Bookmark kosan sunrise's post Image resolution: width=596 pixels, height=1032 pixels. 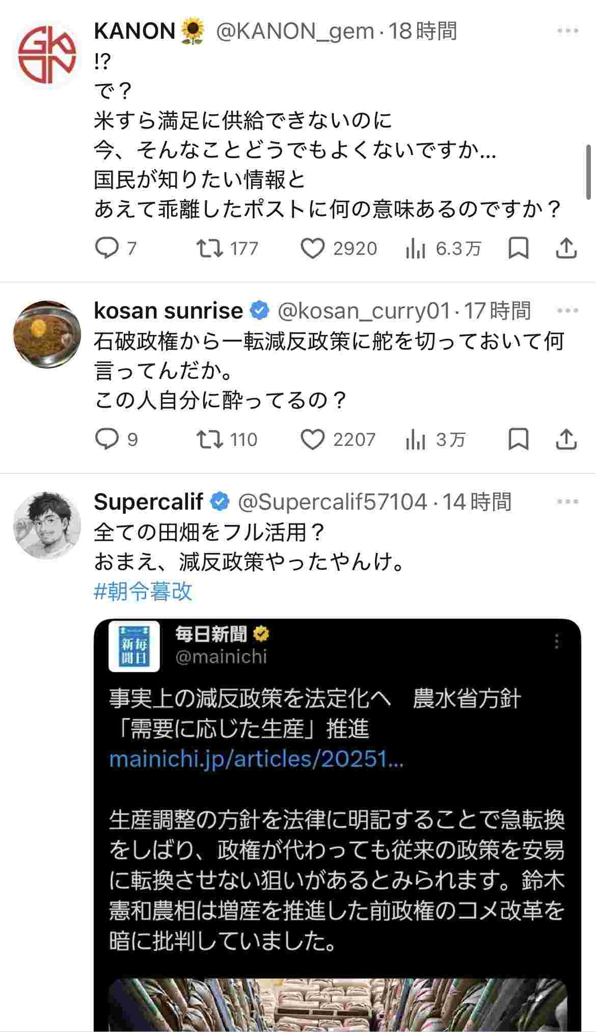pyautogui.click(x=519, y=439)
